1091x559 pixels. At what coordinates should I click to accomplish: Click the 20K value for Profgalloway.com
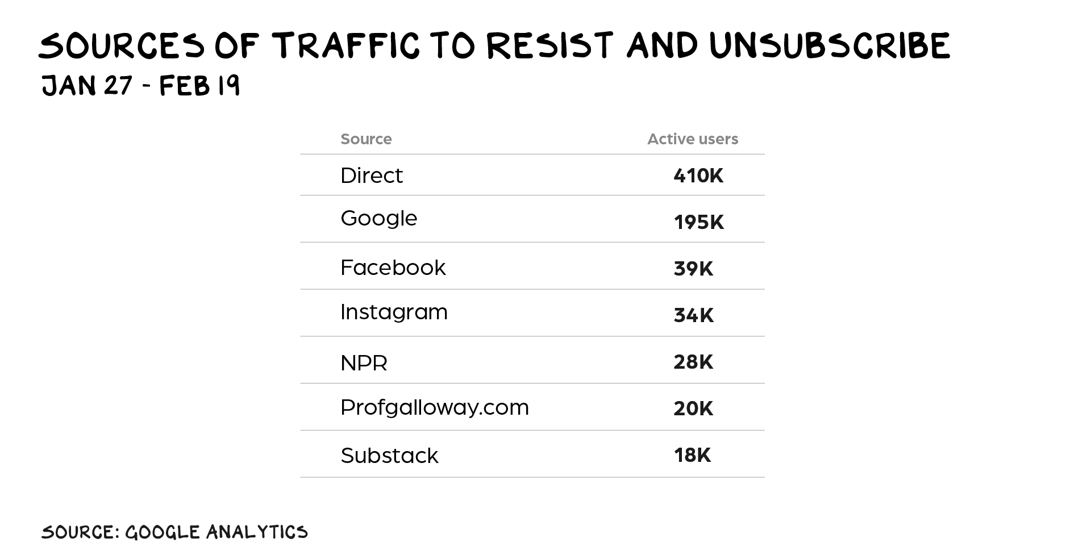(693, 408)
